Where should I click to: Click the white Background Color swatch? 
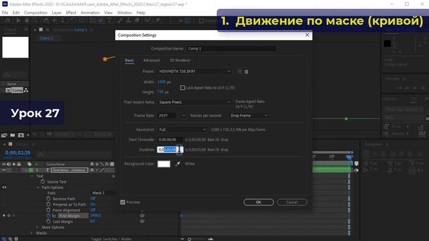point(164,164)
